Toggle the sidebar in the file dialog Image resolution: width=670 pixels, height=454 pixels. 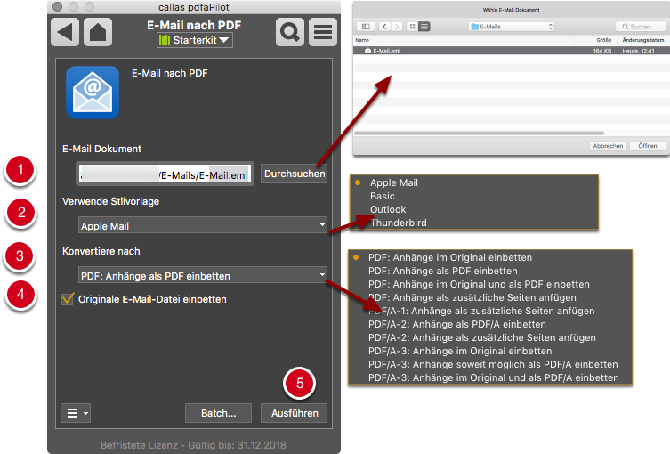[x=366, y=27]
